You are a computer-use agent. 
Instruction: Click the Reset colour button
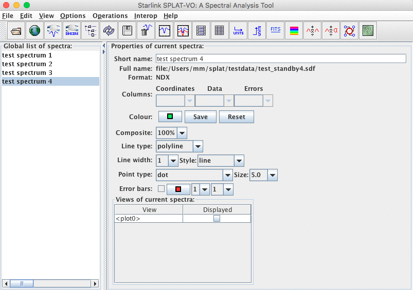[237, 117]
